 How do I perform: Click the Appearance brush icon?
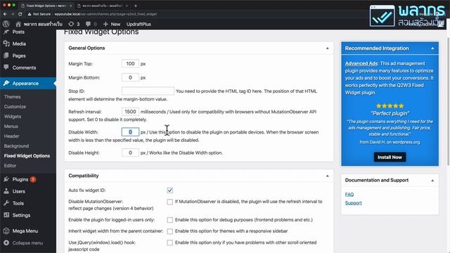[x=6, y=83]
